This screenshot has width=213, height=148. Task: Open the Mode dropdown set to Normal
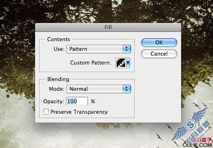click(98, 89)
